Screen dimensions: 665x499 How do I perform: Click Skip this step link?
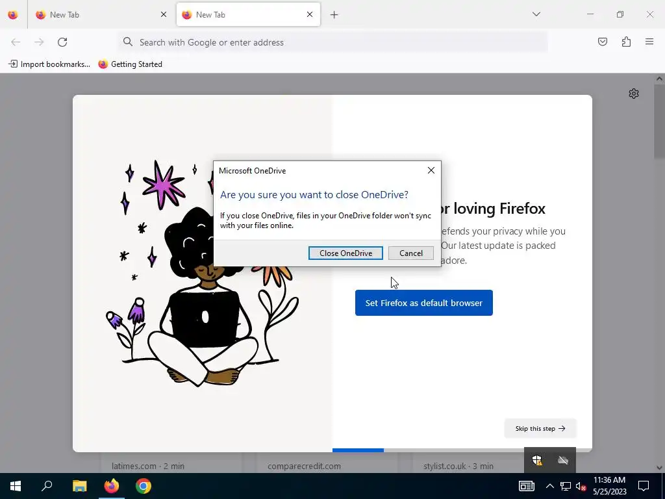pyautogui.click(x=540, y=429)
